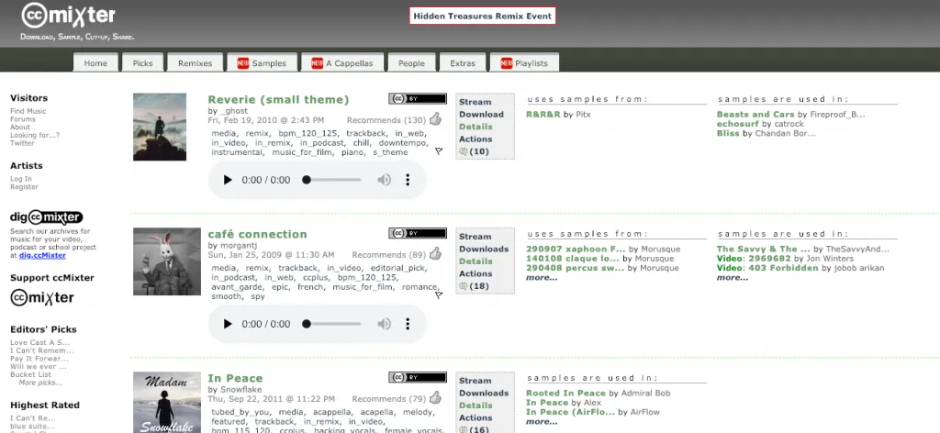Open the café connection title link
940x433 pixels.
pos(257,234)
